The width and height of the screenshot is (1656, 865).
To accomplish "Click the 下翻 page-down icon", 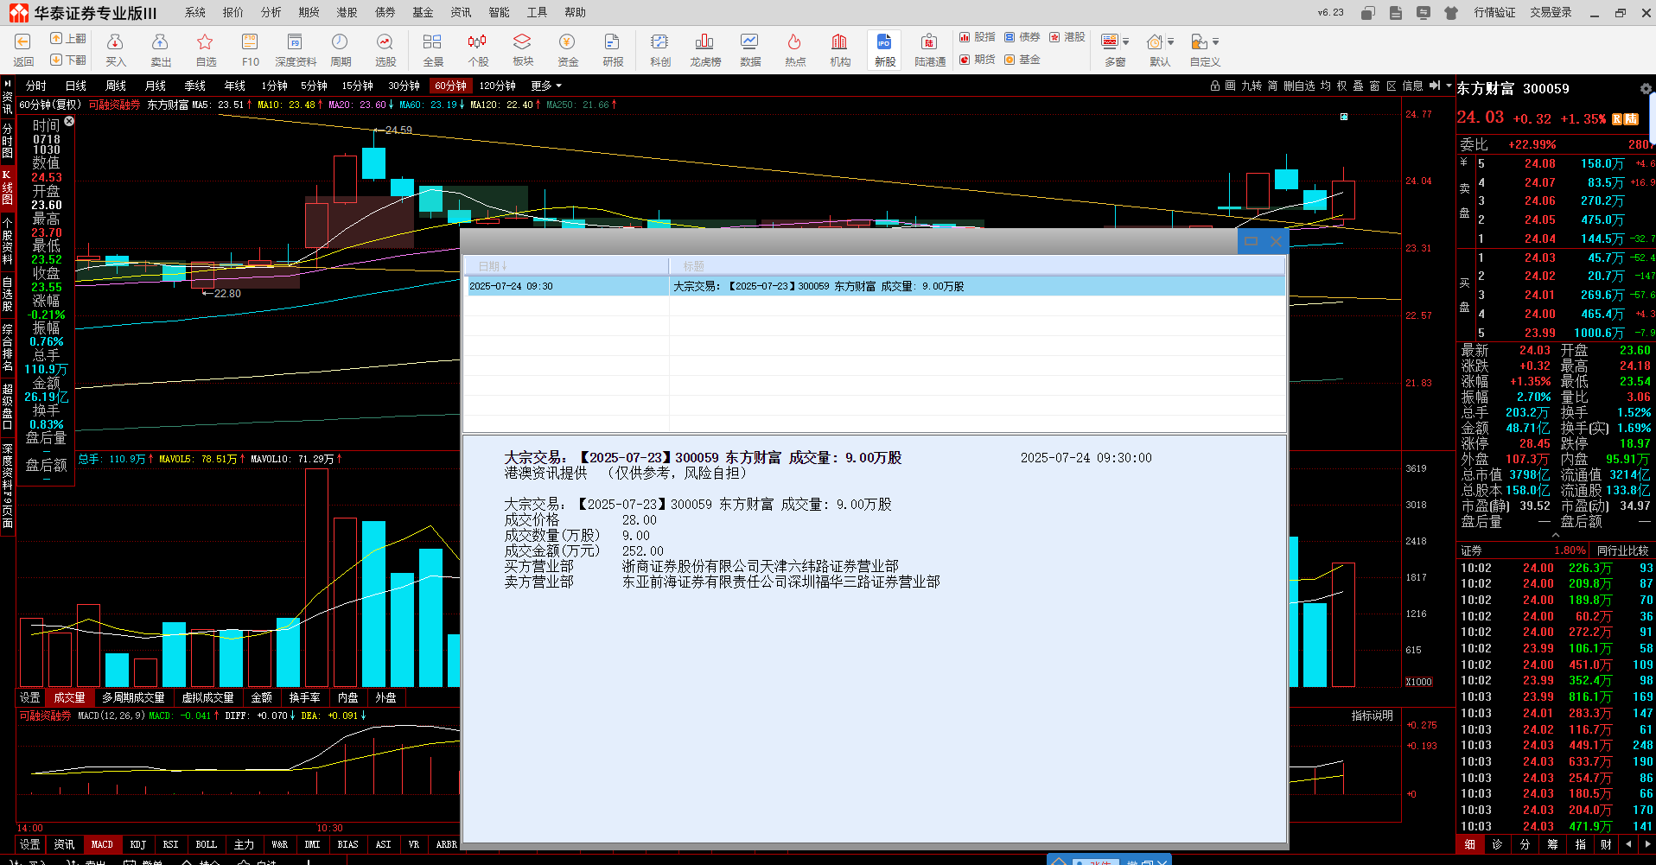I will tap(68, 60).
